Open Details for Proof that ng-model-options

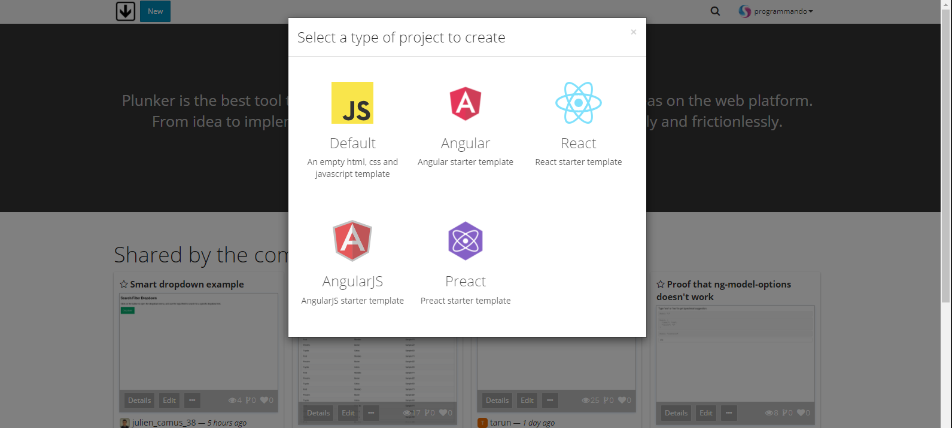(x=676, y=413)
